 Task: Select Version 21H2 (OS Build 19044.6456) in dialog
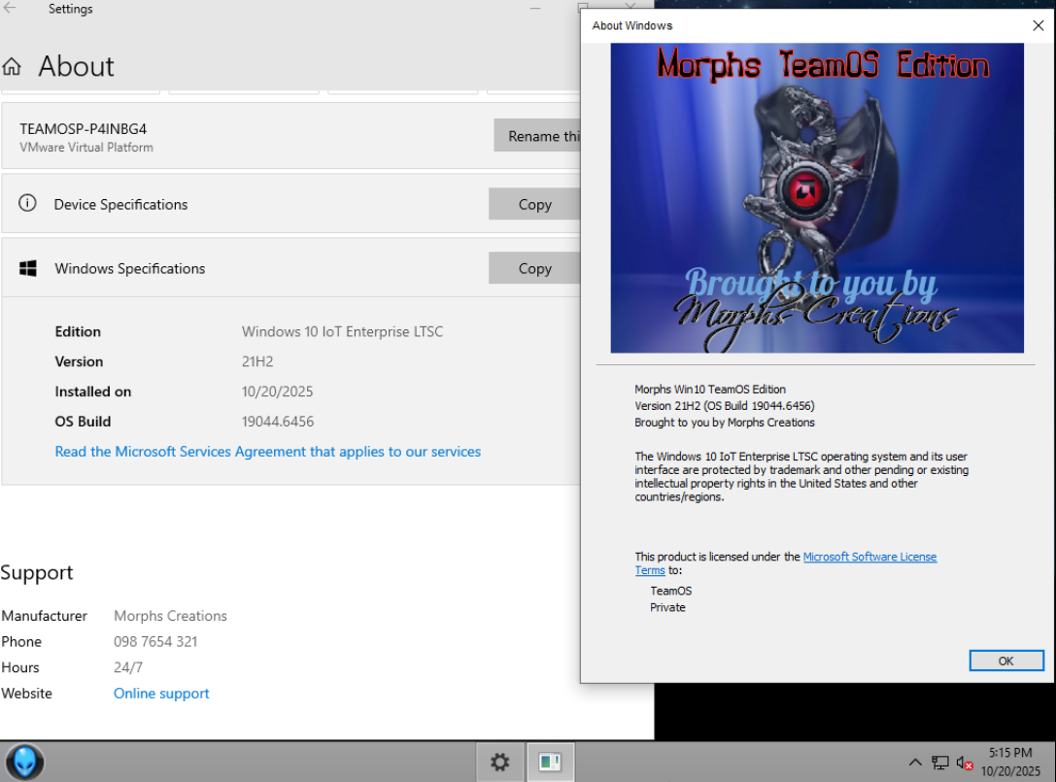pos(724,405)
